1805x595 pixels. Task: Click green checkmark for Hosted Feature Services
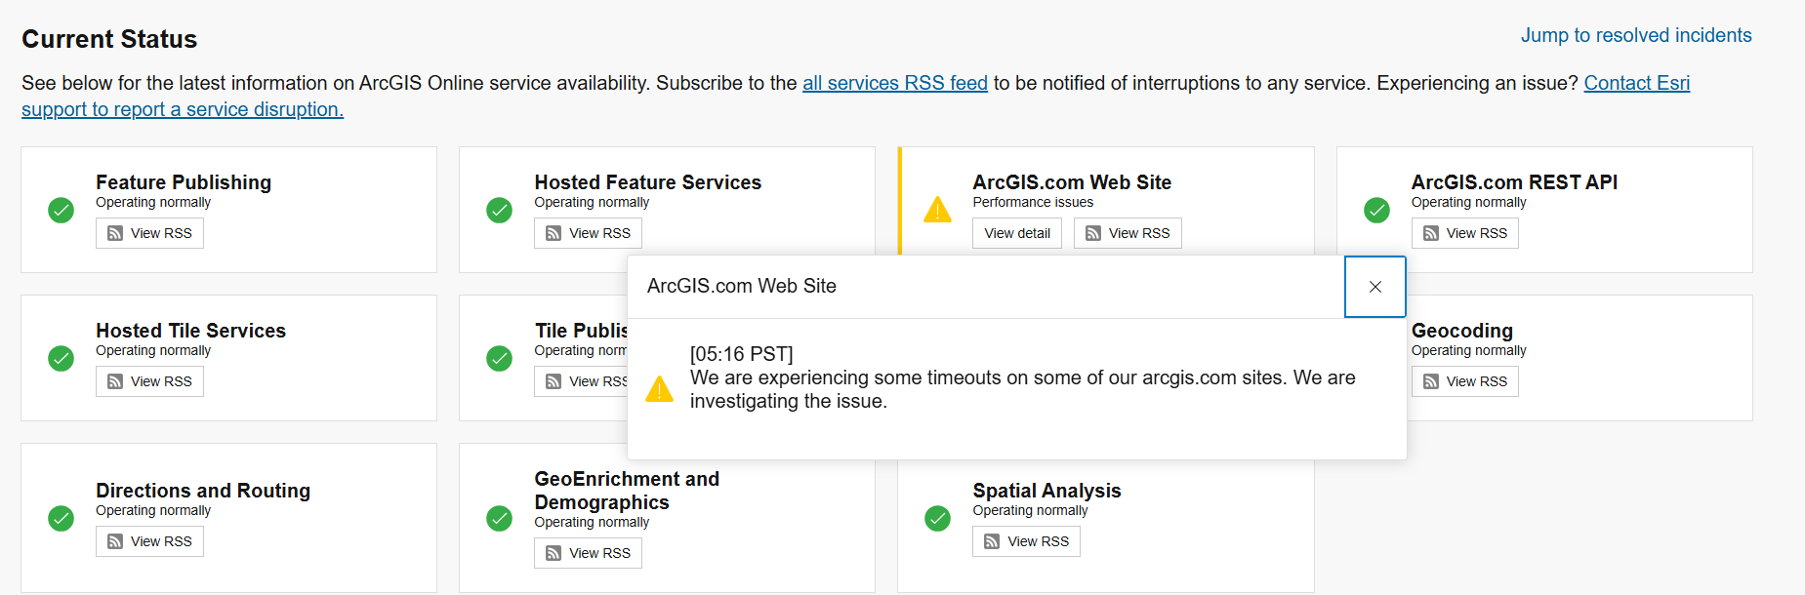(x=499, y=210)
